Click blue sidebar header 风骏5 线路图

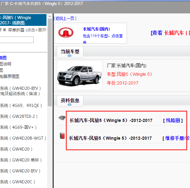(x=23, y=20)
